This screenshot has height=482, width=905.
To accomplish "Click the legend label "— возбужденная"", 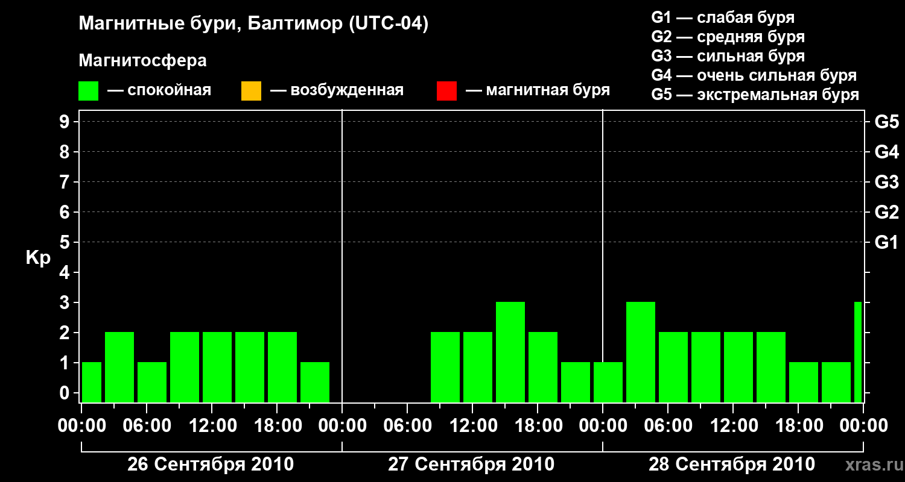I will 337,90.
